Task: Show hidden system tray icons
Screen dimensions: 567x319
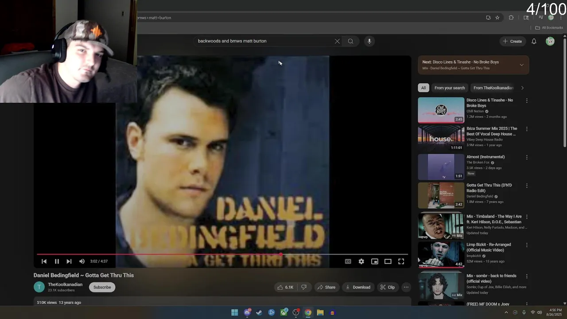Action: 506,312
